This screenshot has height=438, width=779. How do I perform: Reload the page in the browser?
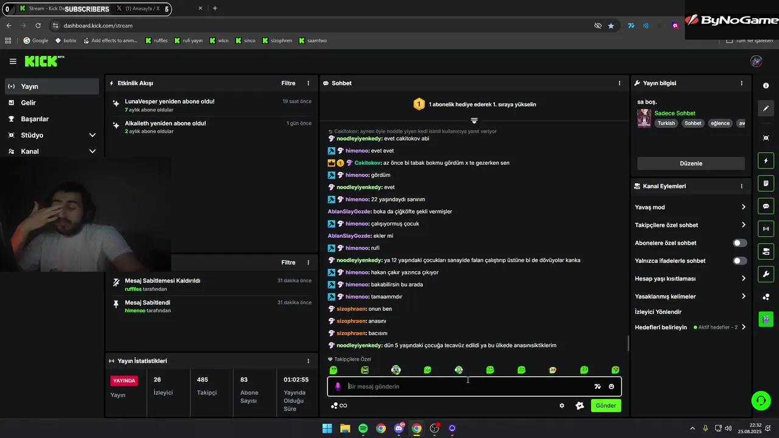coord(38,26)
